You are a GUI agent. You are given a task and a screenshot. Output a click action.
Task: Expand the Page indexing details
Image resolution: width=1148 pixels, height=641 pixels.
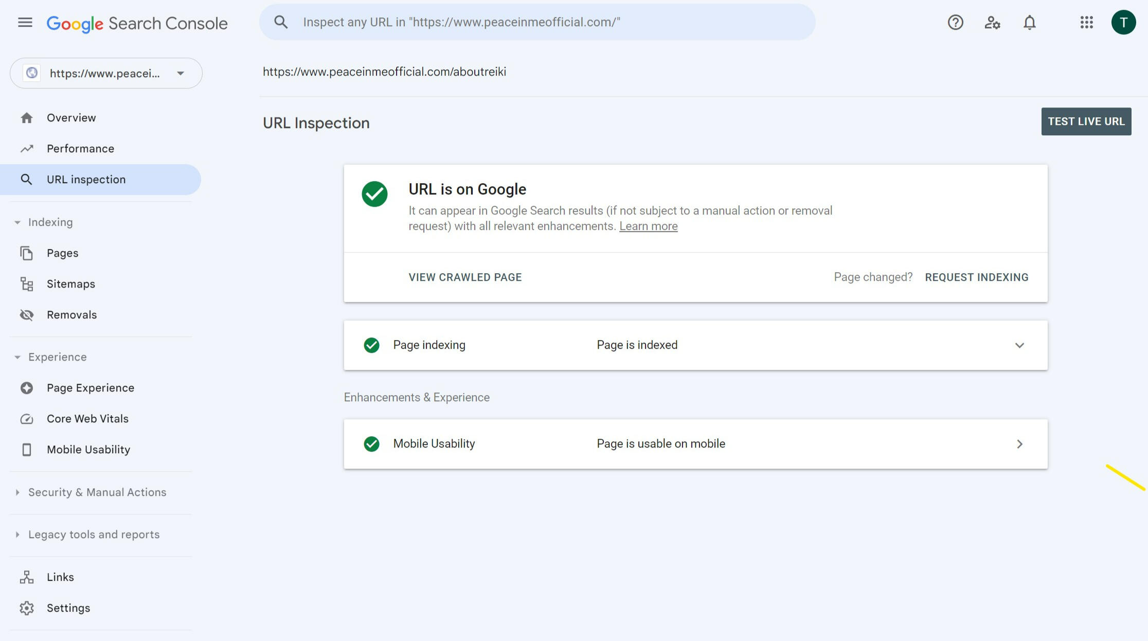pyautogui.click(x=1019, y=345)
